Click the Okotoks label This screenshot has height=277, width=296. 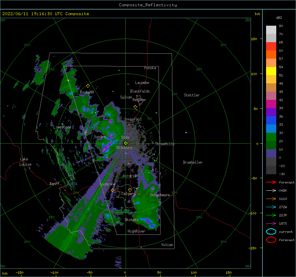132,220
